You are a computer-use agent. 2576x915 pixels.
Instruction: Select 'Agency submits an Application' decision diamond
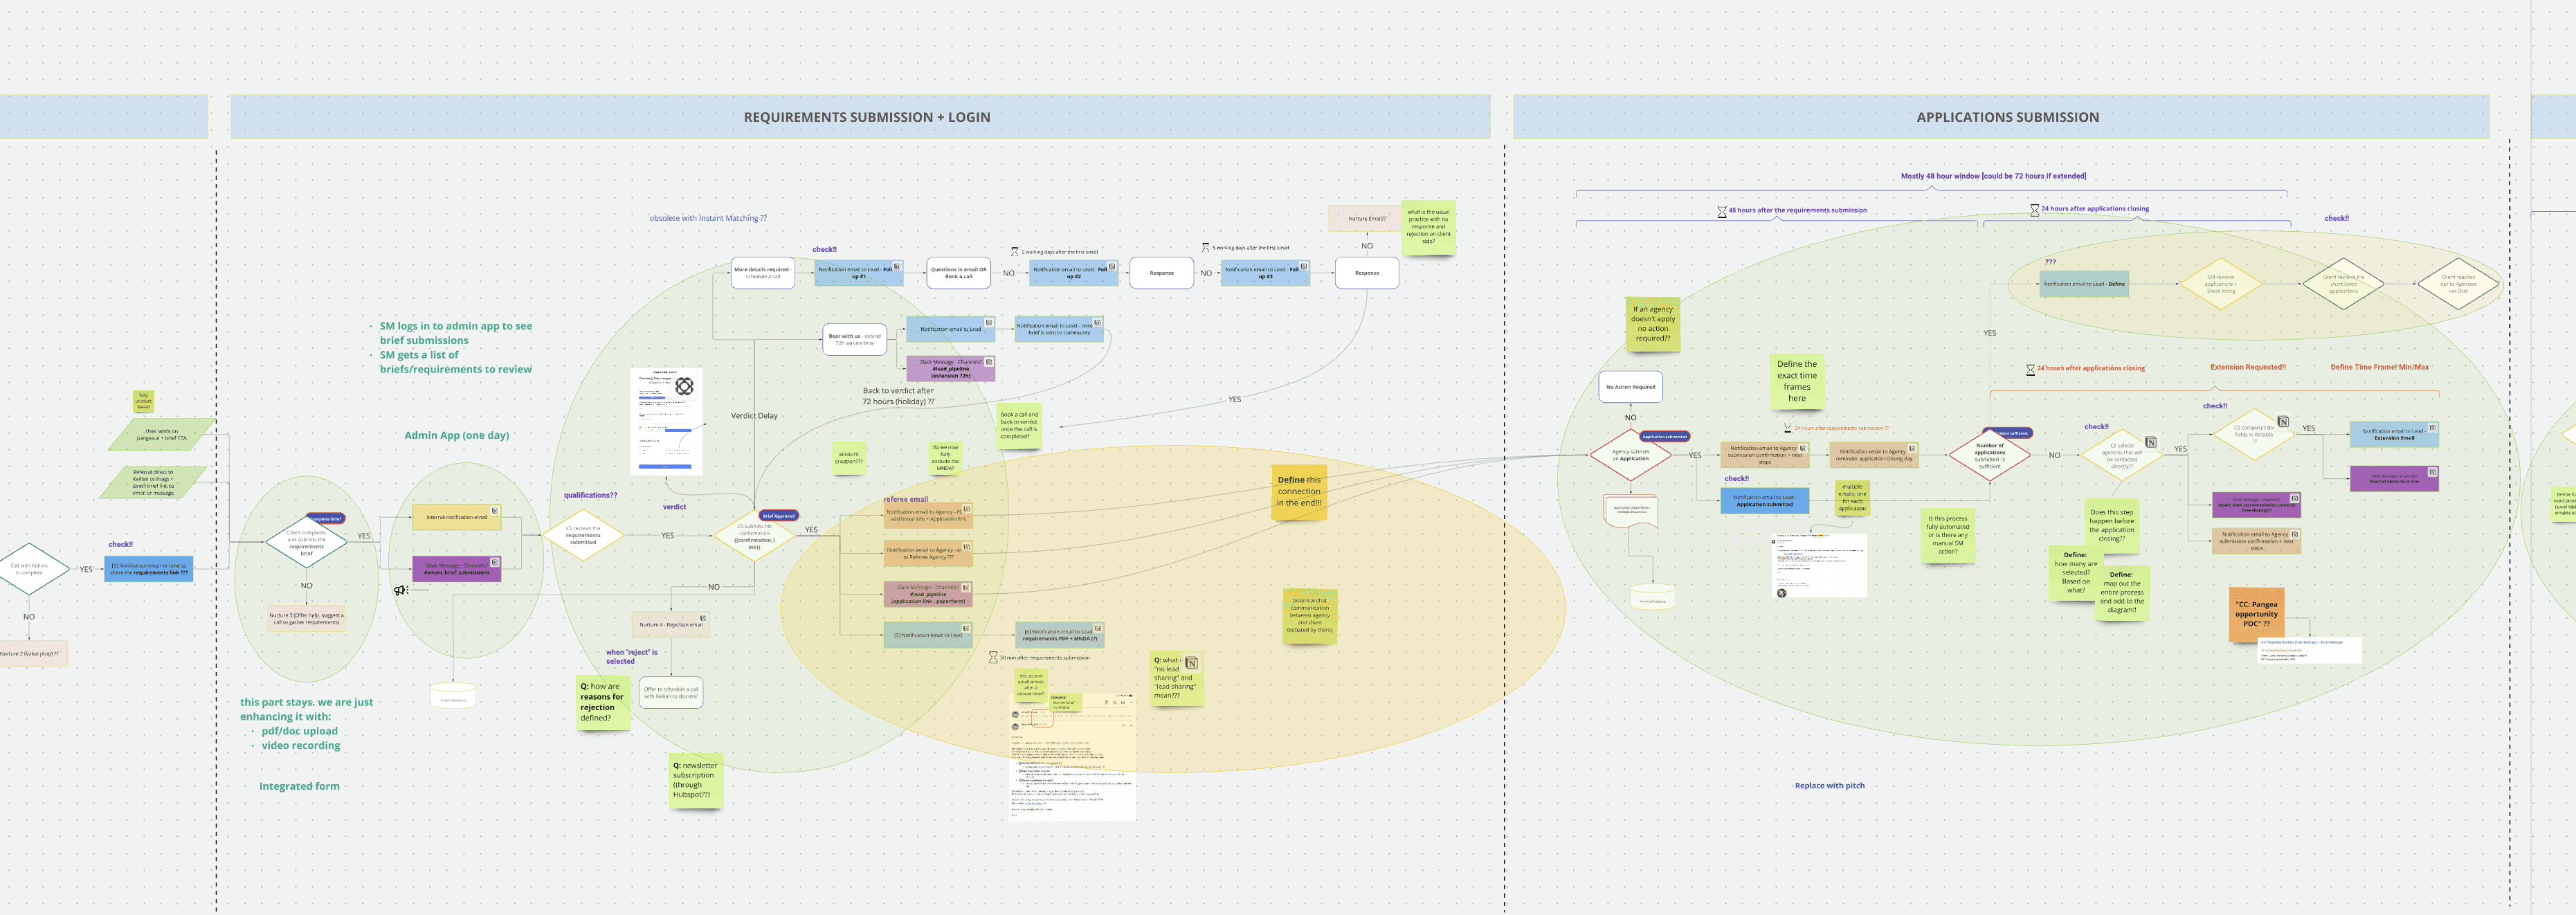pyautogui.click(x=1630, y=455)
